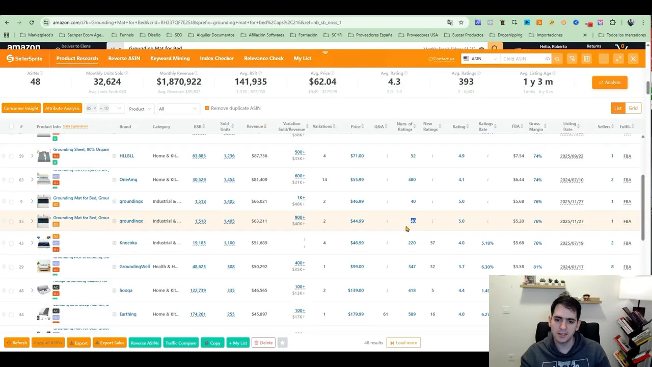652x367 pixels.
Task: Click the upload icon inside the Child ASIN field
Action: tap(548, 59)
